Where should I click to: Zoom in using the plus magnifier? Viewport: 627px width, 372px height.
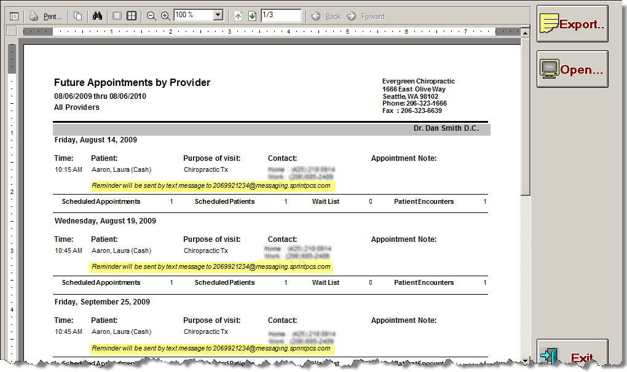[165, 16]
